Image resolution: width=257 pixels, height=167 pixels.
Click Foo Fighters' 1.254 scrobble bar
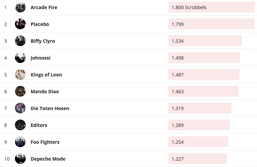click(x=198, y=142)
